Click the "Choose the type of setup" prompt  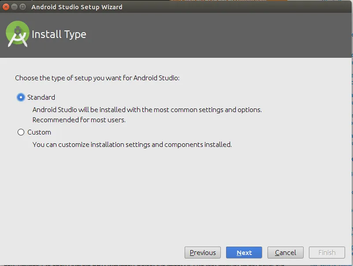97,78
